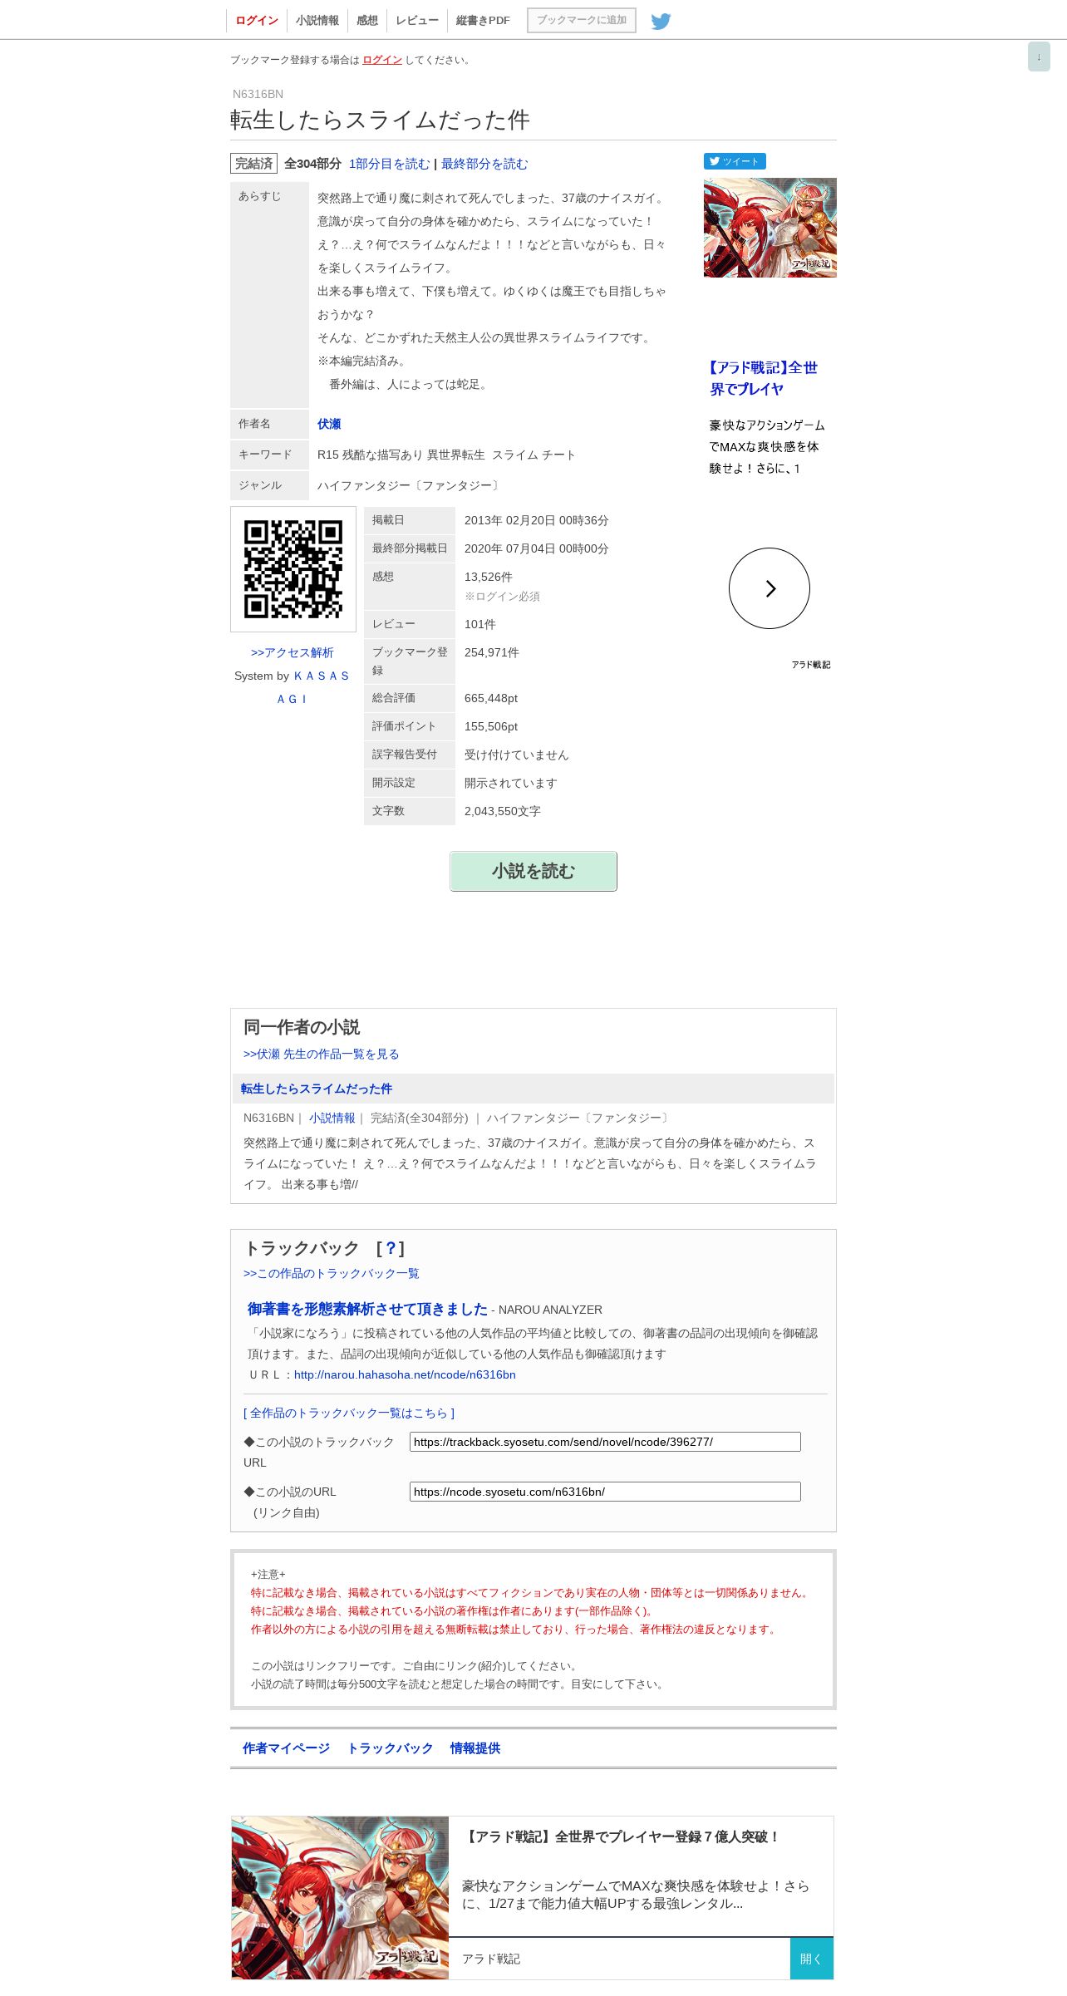Click the green 小説を読む button

533,871
